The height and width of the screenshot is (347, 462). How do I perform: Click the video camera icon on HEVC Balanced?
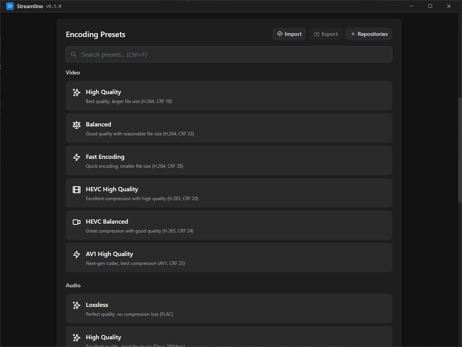[x=76, y=222]
